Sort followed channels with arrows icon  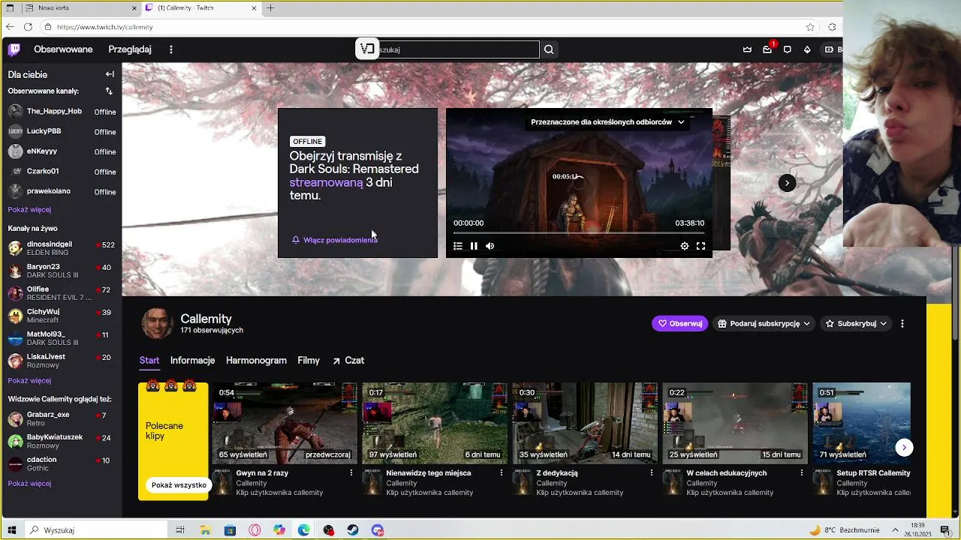pyautogui.click(x=109, y=91)
